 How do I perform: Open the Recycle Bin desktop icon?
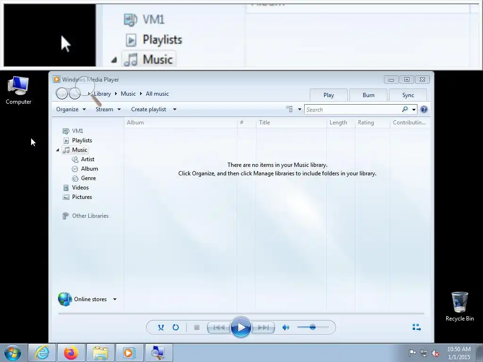coord(459,306)
